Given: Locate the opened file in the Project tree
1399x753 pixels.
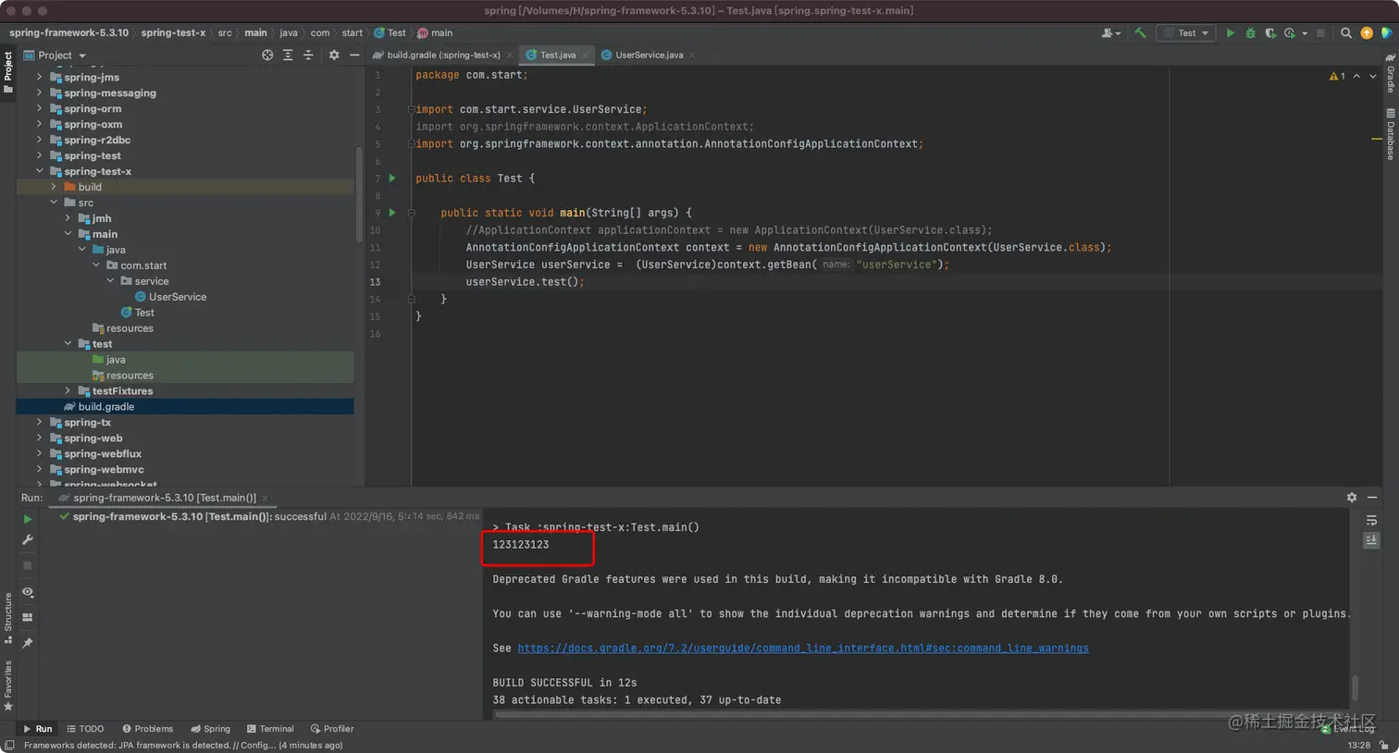Looking at the screenshot, I should (x=267, y=56).
